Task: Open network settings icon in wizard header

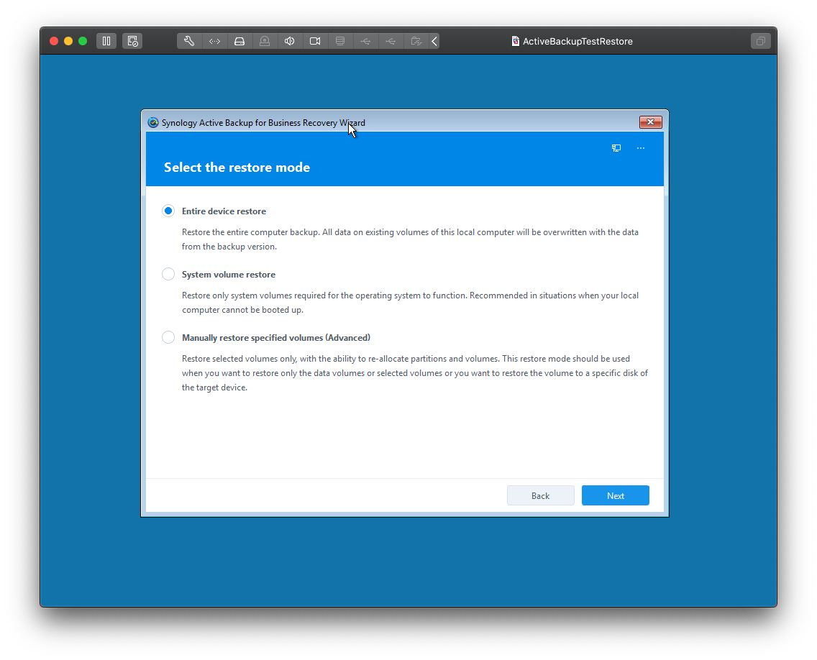Action: [616, 148]
